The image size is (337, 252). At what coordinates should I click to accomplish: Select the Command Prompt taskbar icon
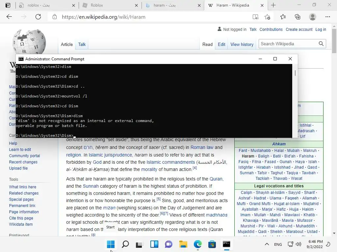226,244
